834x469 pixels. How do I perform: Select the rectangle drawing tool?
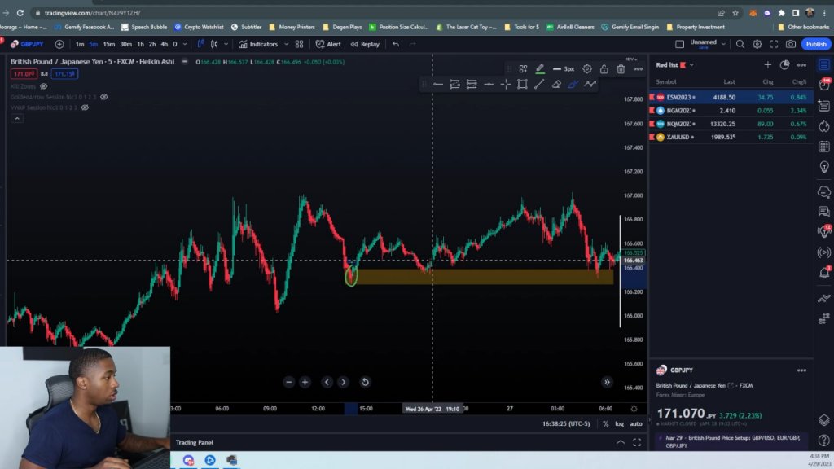(522, 84)
